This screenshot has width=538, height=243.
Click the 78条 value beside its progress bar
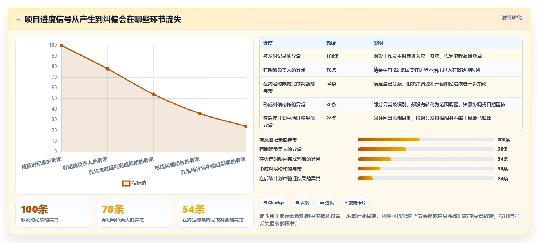(503, 149)
